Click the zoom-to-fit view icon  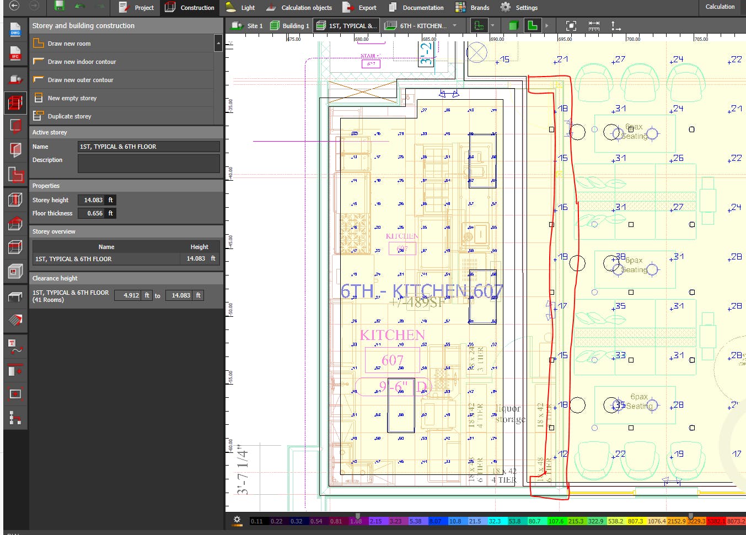click(x=571, y=26)
